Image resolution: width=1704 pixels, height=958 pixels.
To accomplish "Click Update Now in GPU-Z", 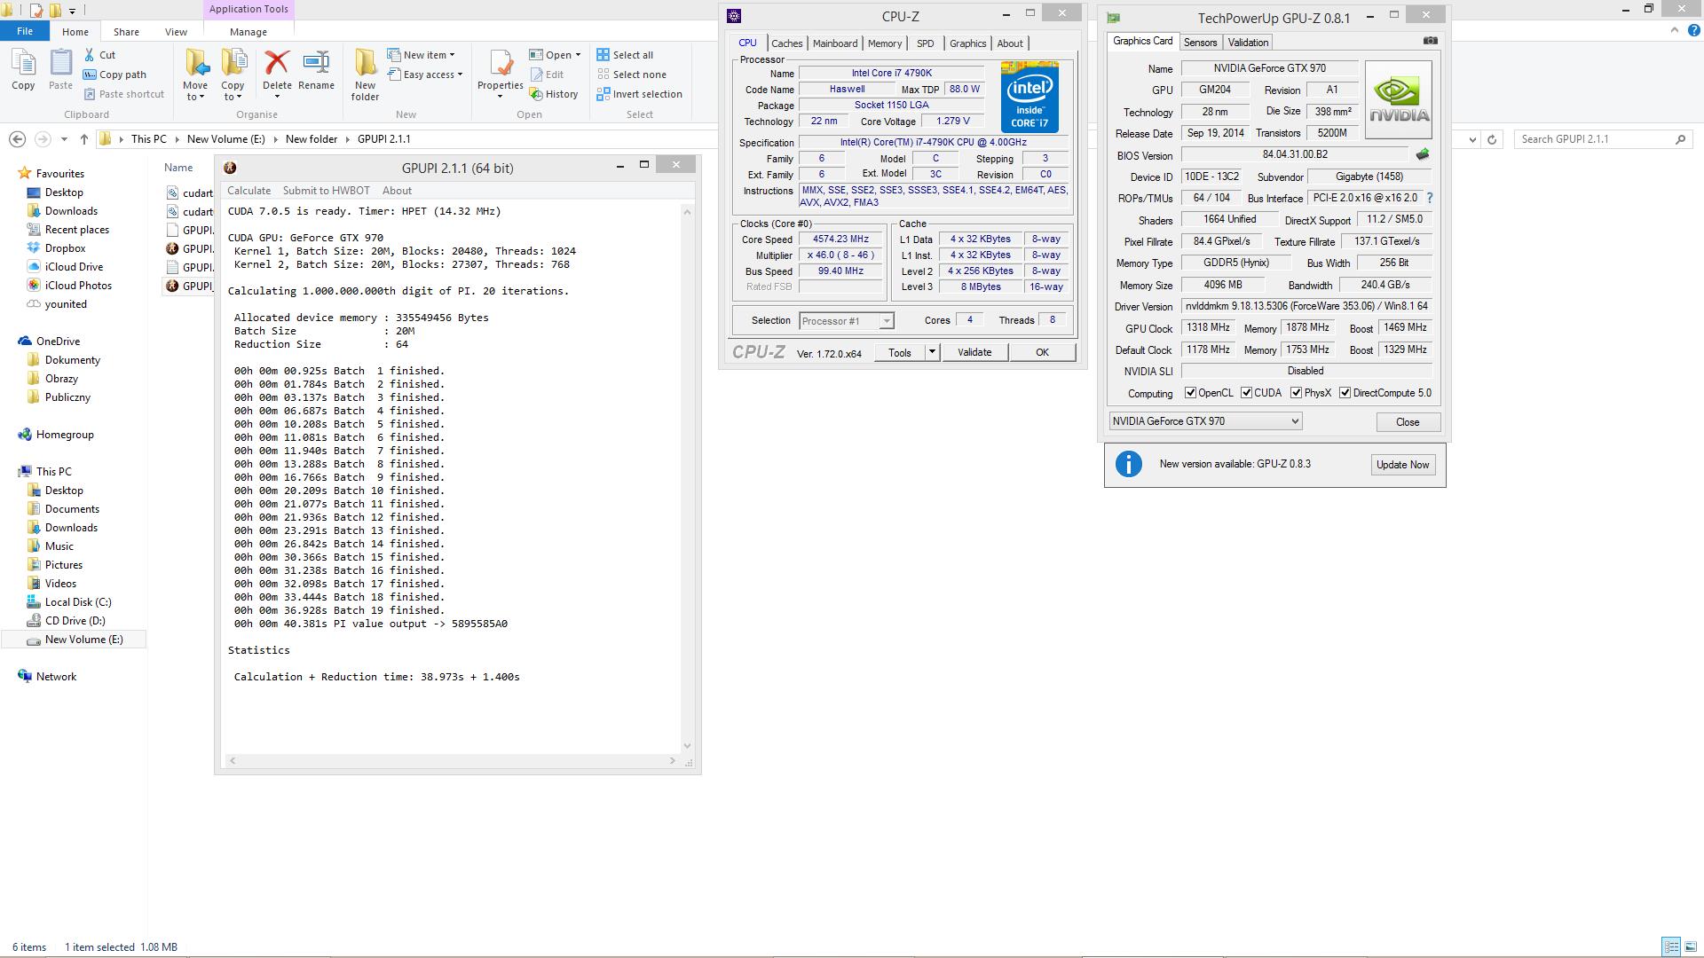I will coord(1402,465).
